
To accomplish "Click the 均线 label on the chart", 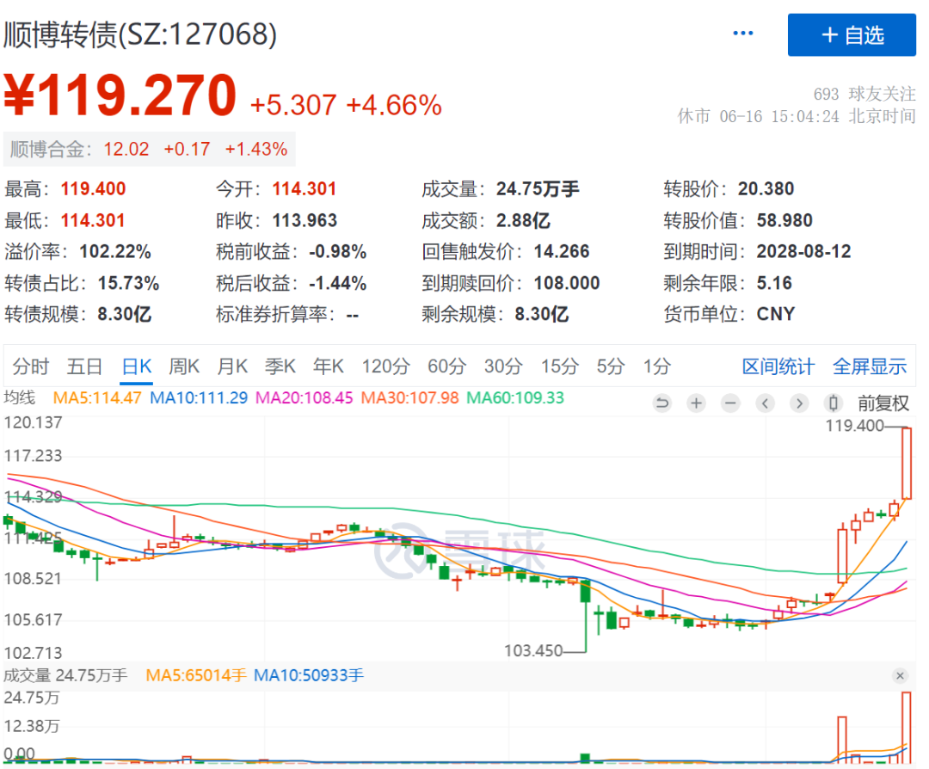I will point(20,397).
